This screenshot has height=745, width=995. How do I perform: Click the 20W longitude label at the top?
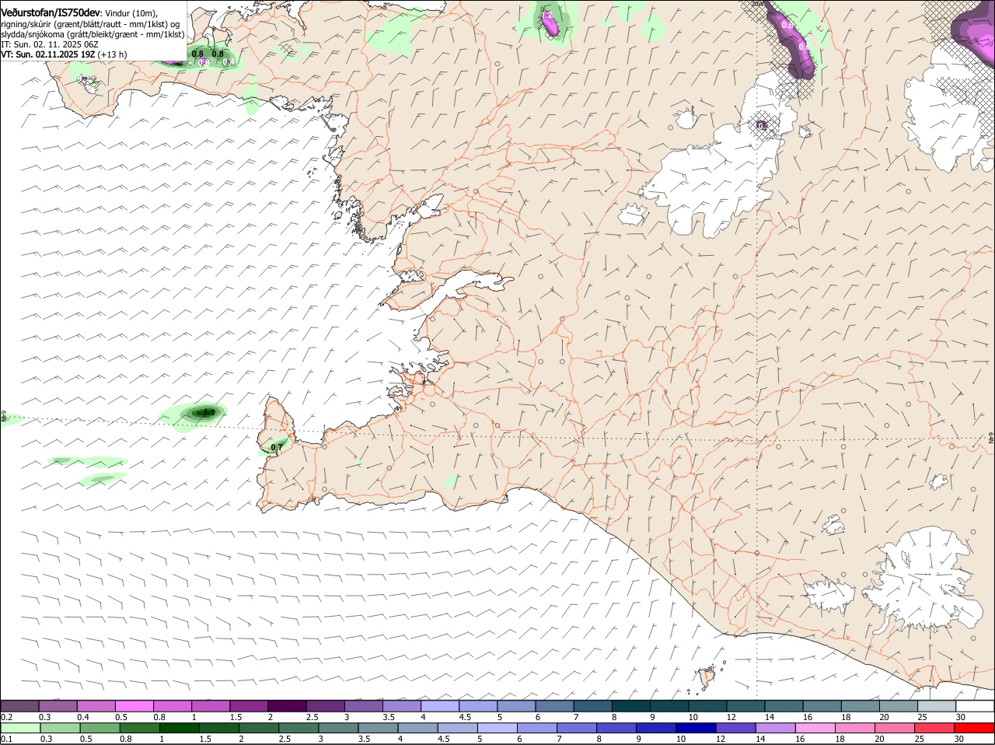(758, 4)
